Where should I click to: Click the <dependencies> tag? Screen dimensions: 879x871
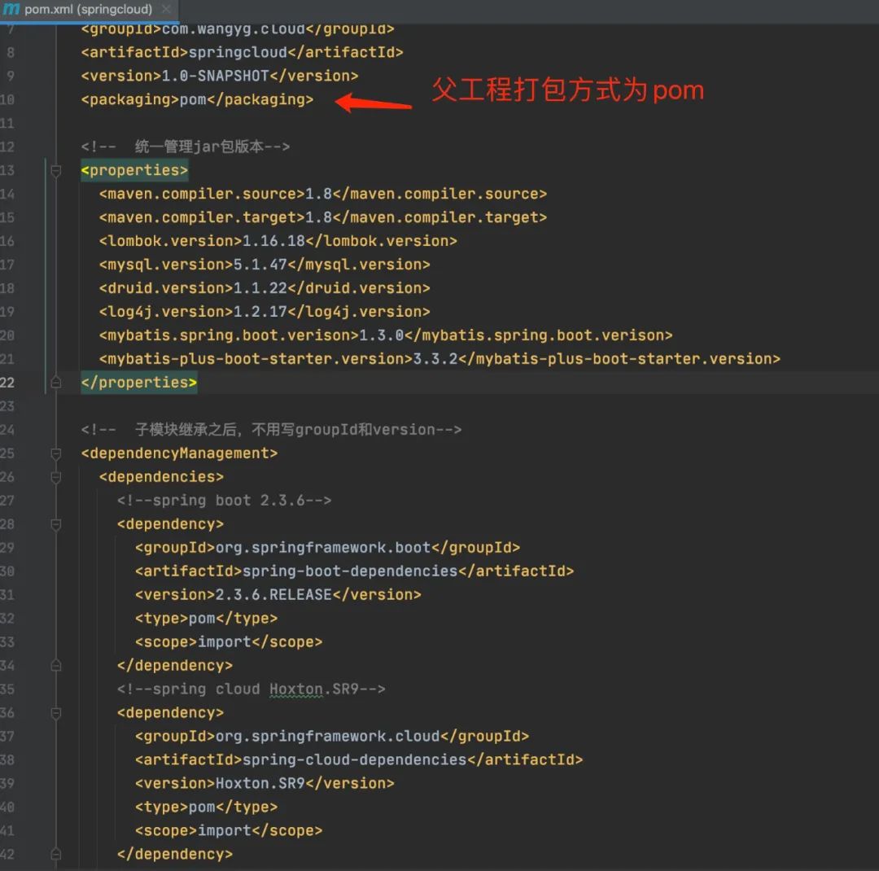click(161, 477)
